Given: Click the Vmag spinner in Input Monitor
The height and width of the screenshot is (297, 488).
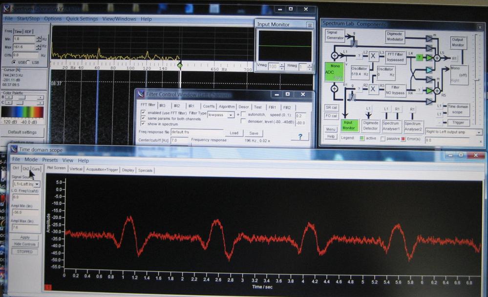Looking at the screenshot, I should [x=282, y=66].
